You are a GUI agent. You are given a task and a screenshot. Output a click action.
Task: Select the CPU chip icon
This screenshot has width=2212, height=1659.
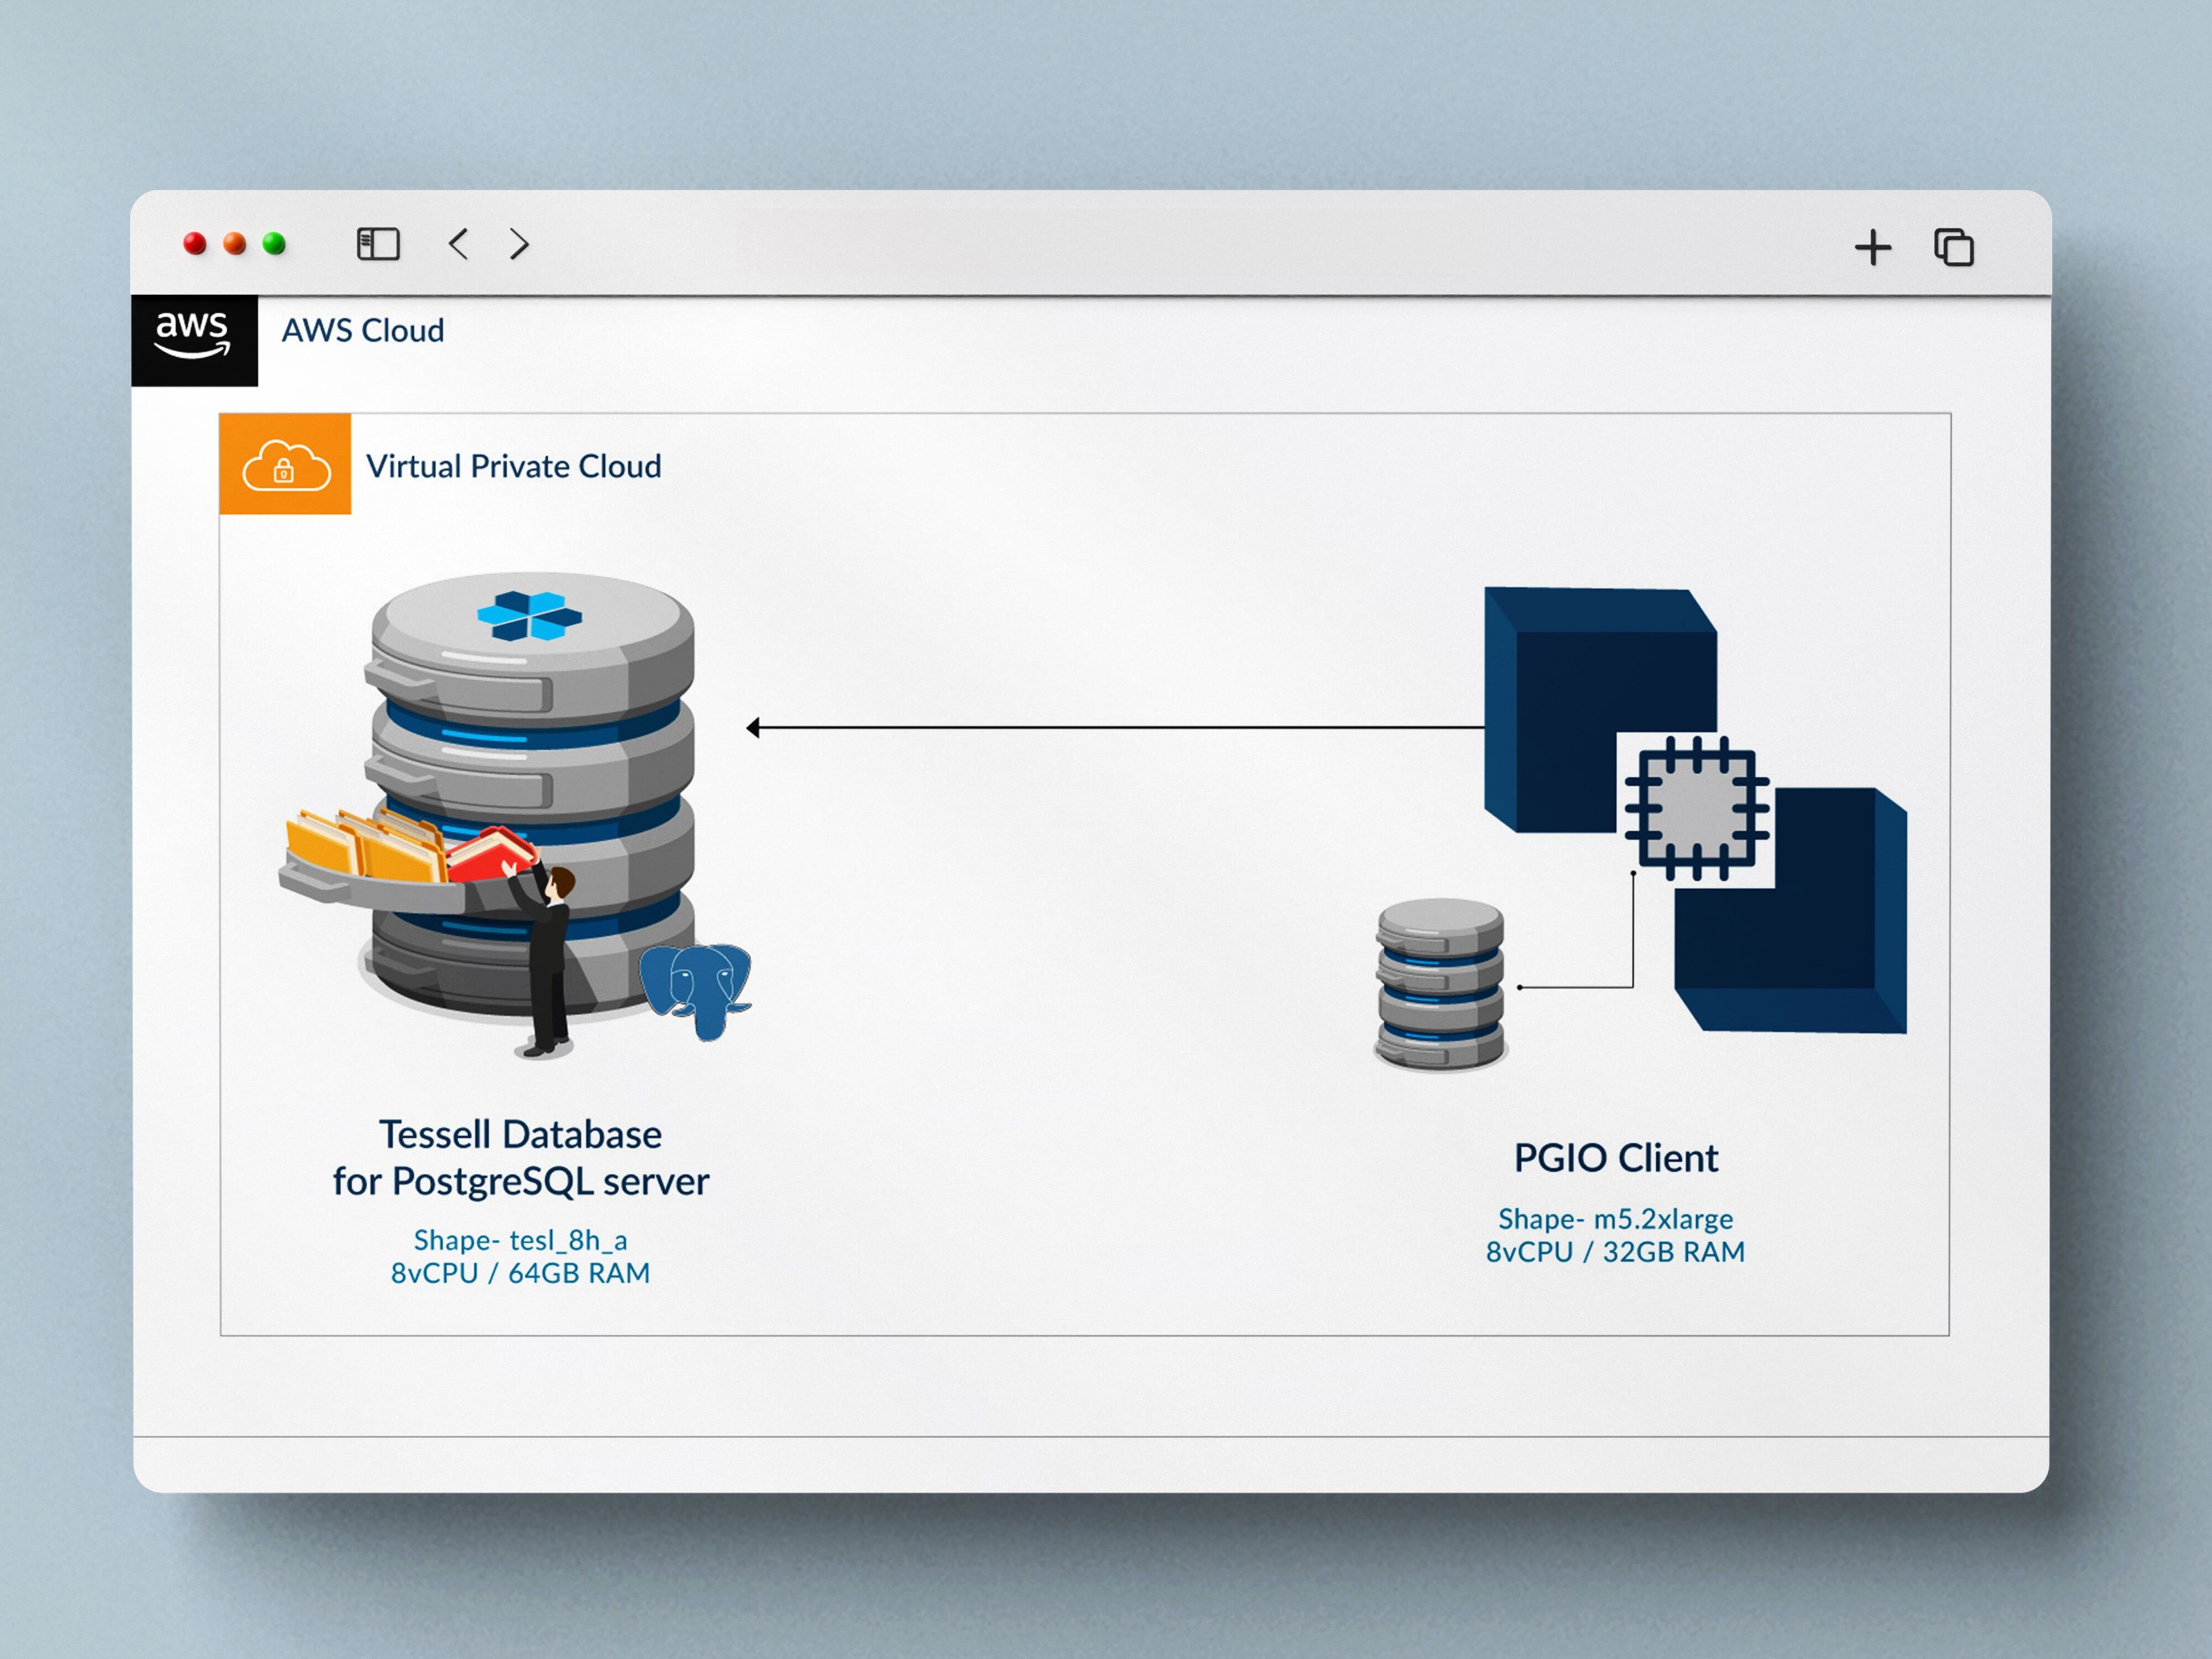point(1696,808)
